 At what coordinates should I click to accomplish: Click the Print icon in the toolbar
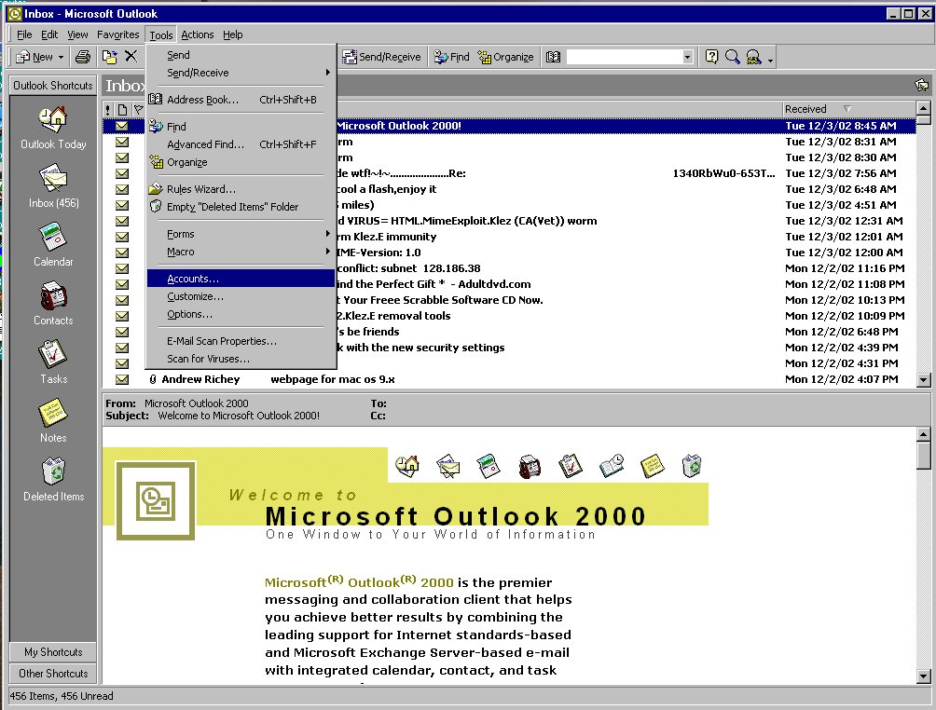pos(83,57)
